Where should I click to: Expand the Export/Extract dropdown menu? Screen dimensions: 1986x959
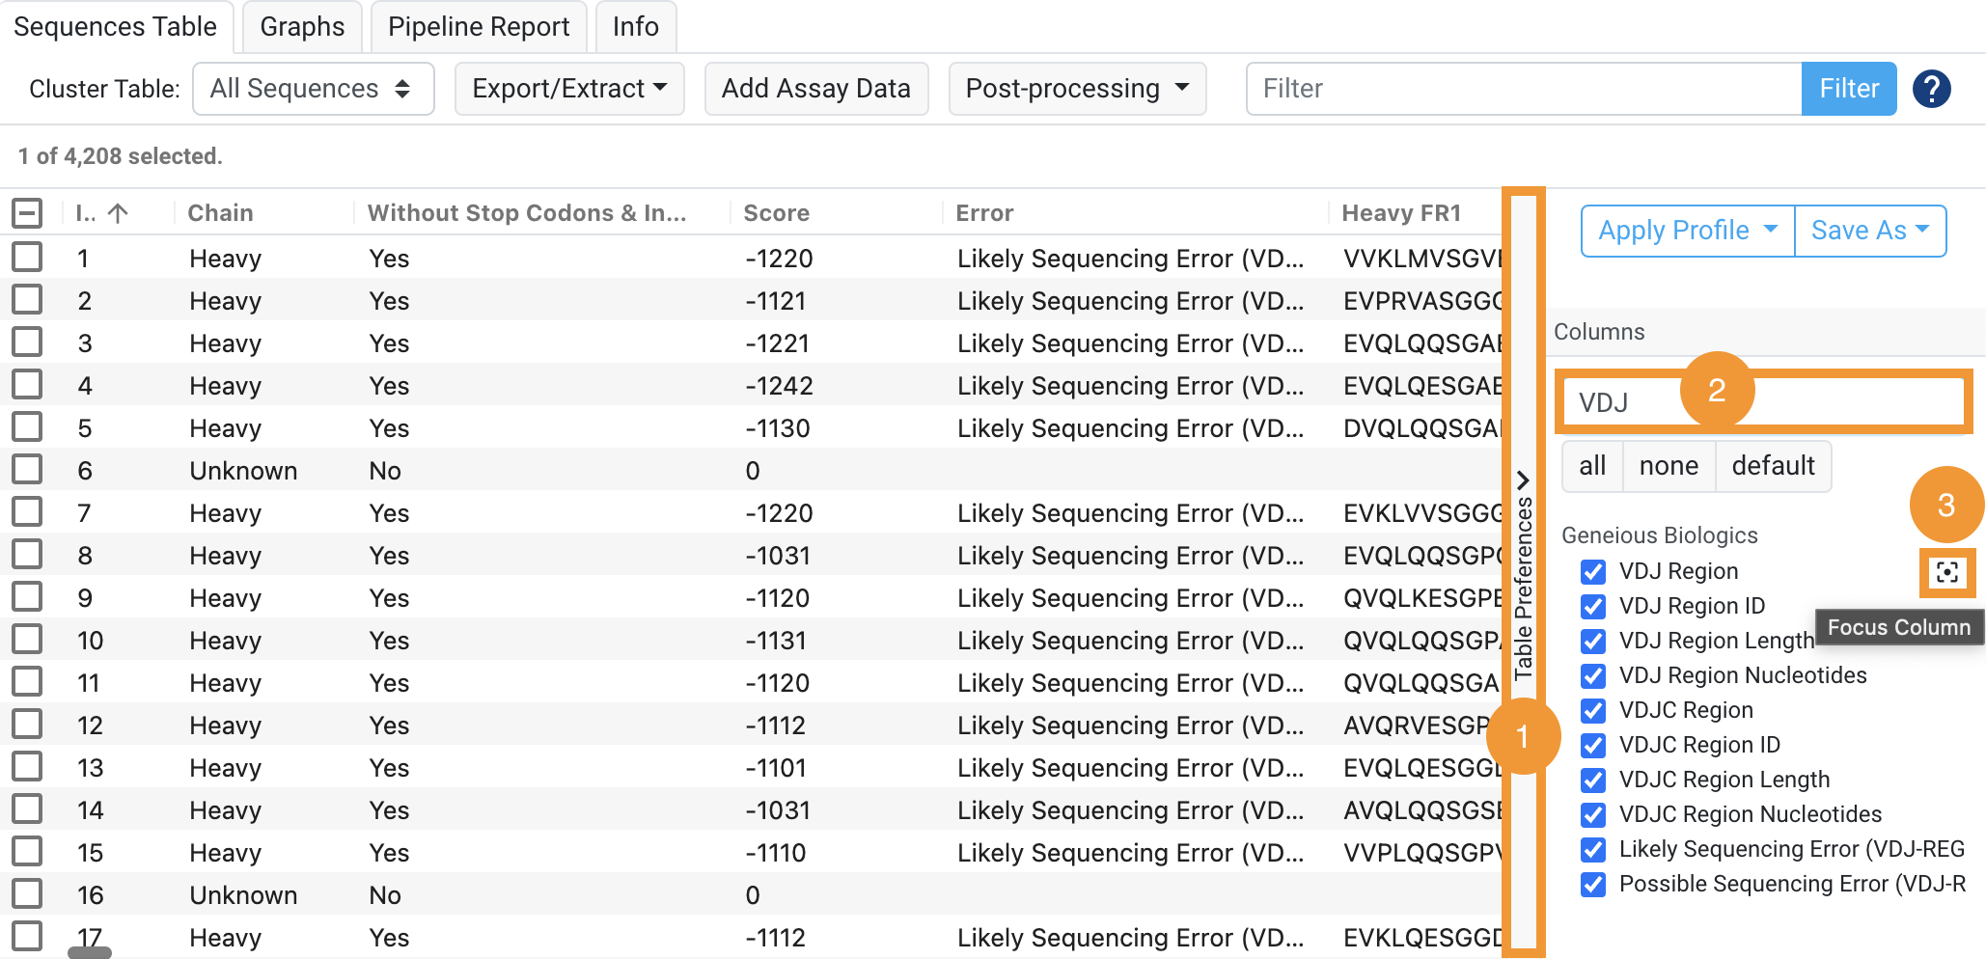pos(569,89)
